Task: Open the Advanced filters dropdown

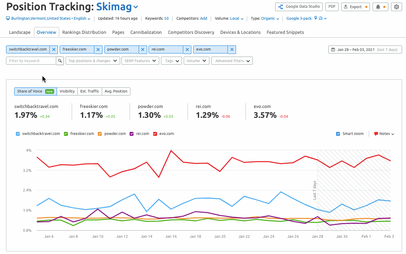Action: pos(232,61)
